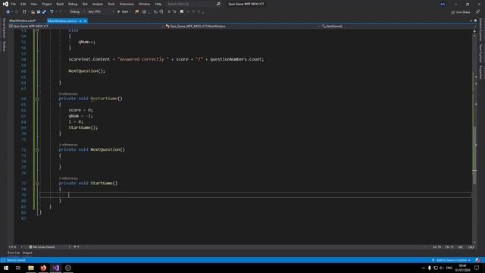Click the No issues found indicator
The image size is (485, 273).
(x=42, y=247)
